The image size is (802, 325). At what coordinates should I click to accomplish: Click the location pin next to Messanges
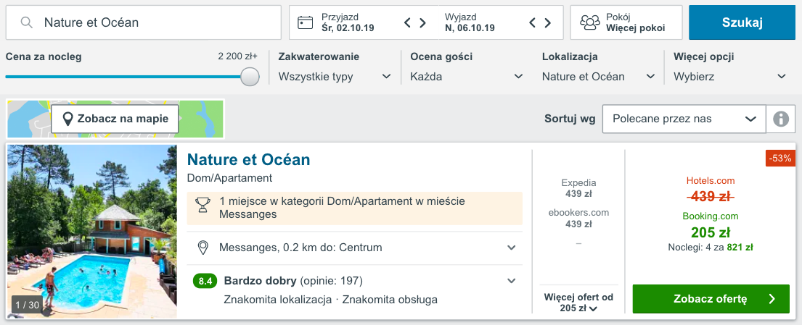pyautogui.click(x=203, y=248)
